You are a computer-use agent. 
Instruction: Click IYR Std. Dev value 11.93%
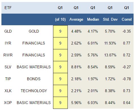[110, 43]
